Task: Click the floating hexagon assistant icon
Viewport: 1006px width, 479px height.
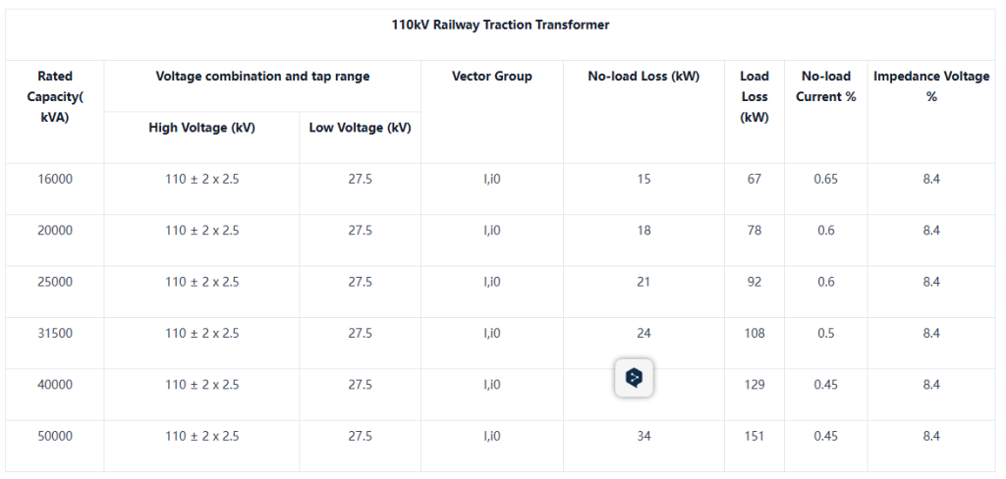Action: click(635, 377)
